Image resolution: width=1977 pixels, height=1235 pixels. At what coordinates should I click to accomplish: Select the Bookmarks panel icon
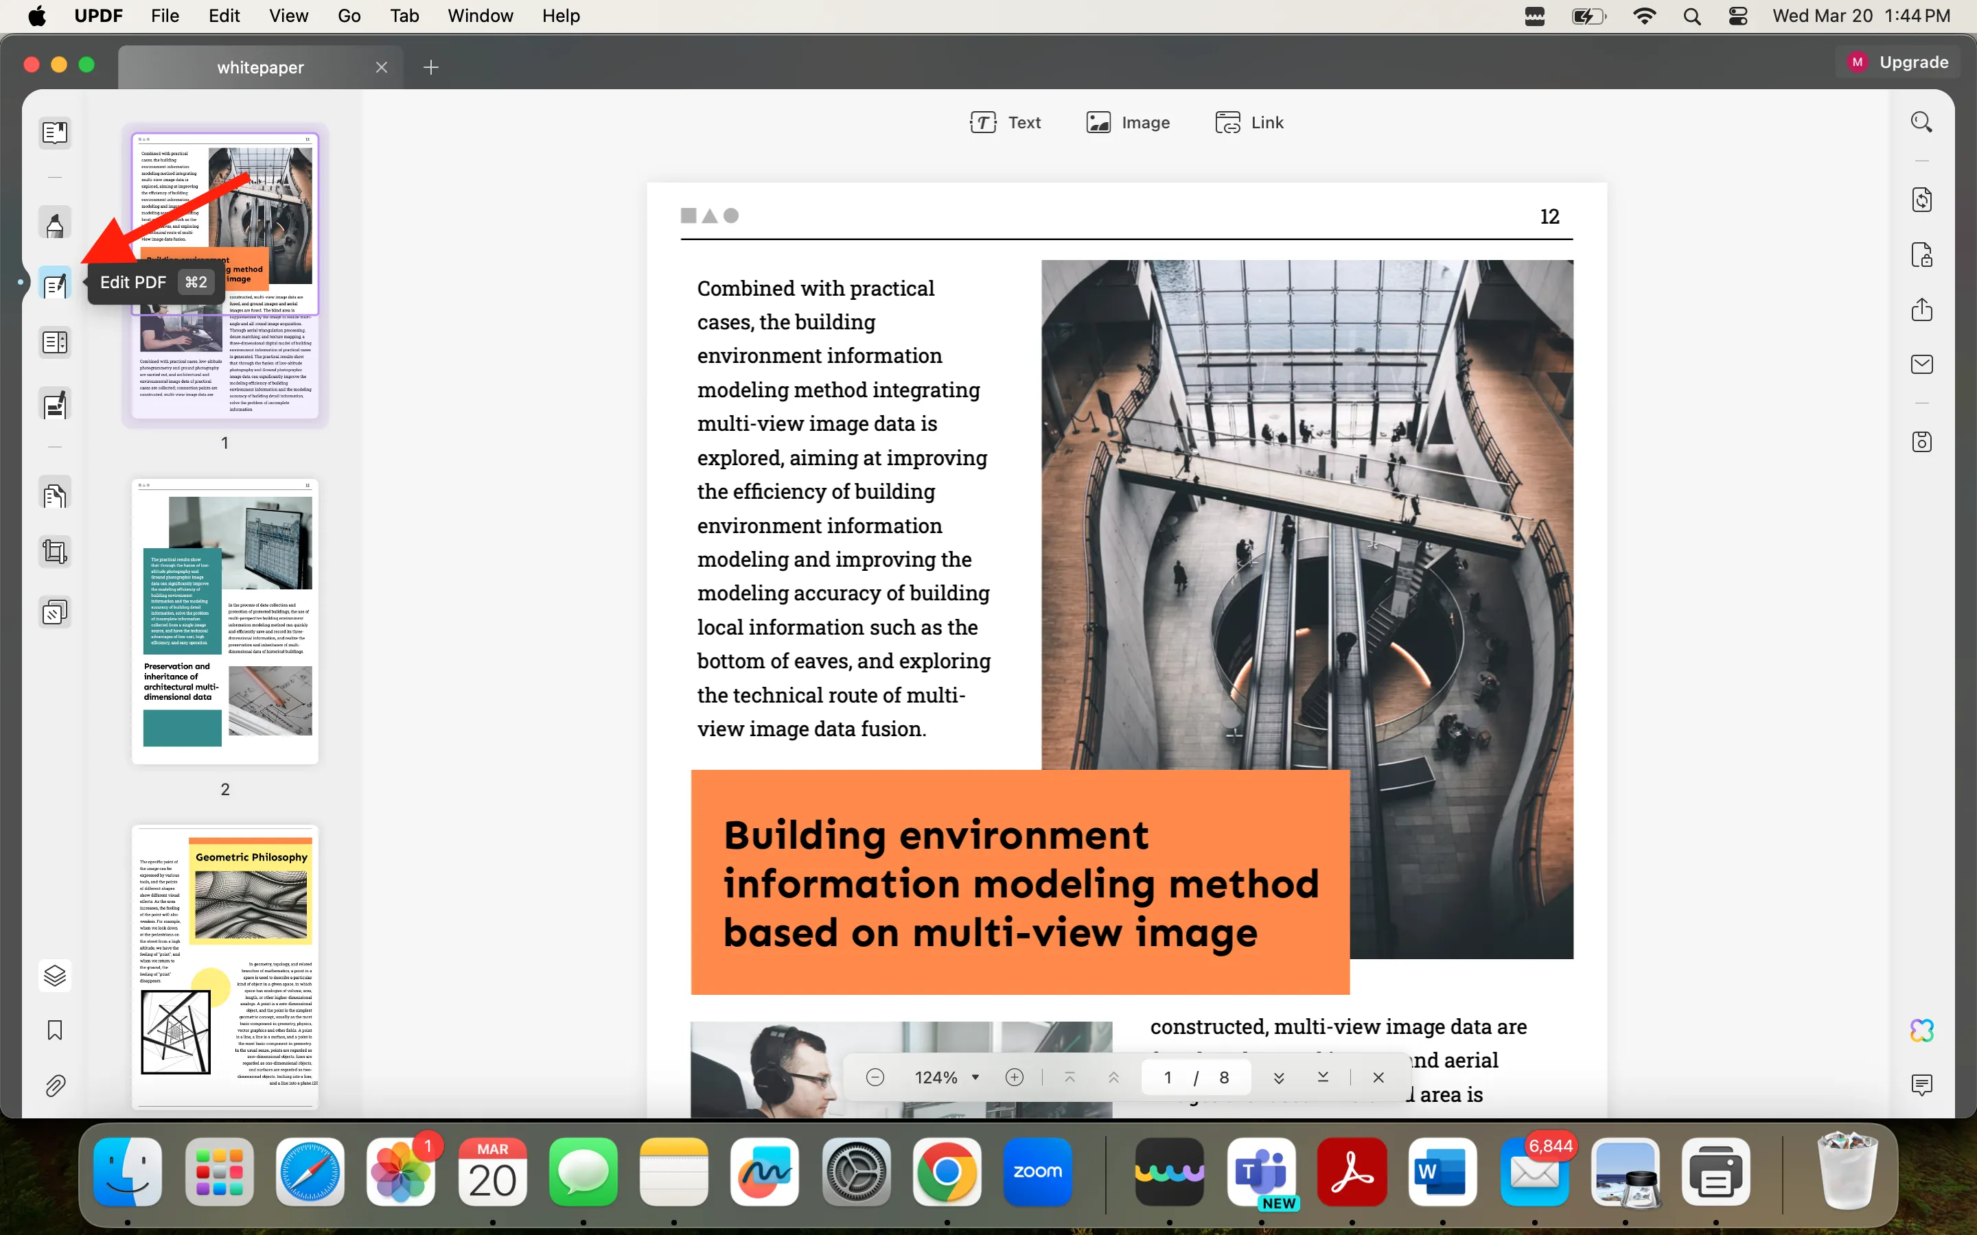coord(54,1030)
